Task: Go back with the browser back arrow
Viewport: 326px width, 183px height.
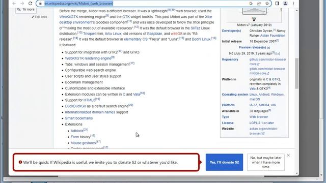Action: click(x=14, y=4)
